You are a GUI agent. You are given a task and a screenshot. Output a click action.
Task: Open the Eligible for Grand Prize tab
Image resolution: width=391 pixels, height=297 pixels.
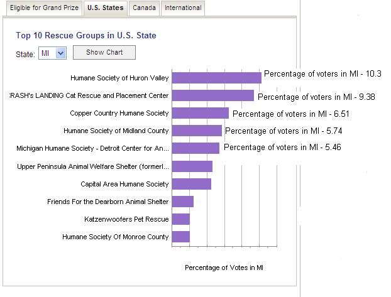click(44, 8)
